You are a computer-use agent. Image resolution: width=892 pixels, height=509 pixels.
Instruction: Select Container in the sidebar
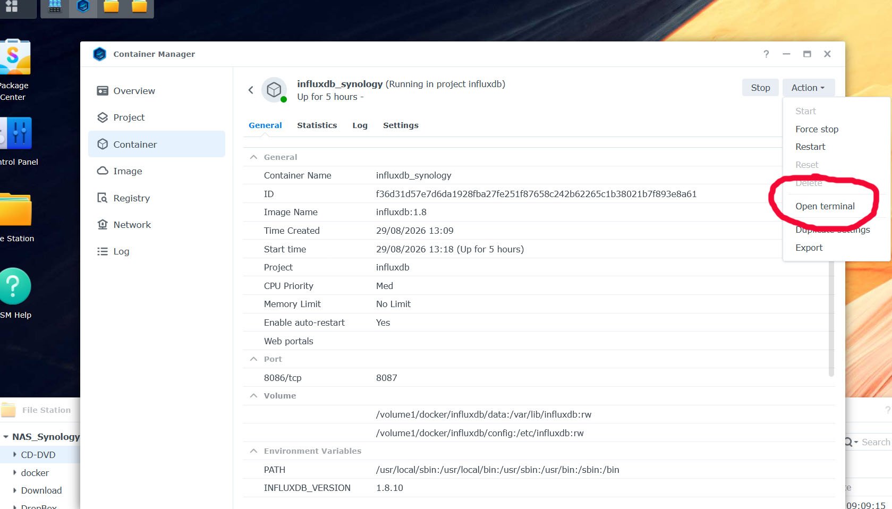(x=157, y=145)
